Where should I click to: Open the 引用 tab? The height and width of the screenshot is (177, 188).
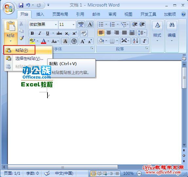[80, 14]
